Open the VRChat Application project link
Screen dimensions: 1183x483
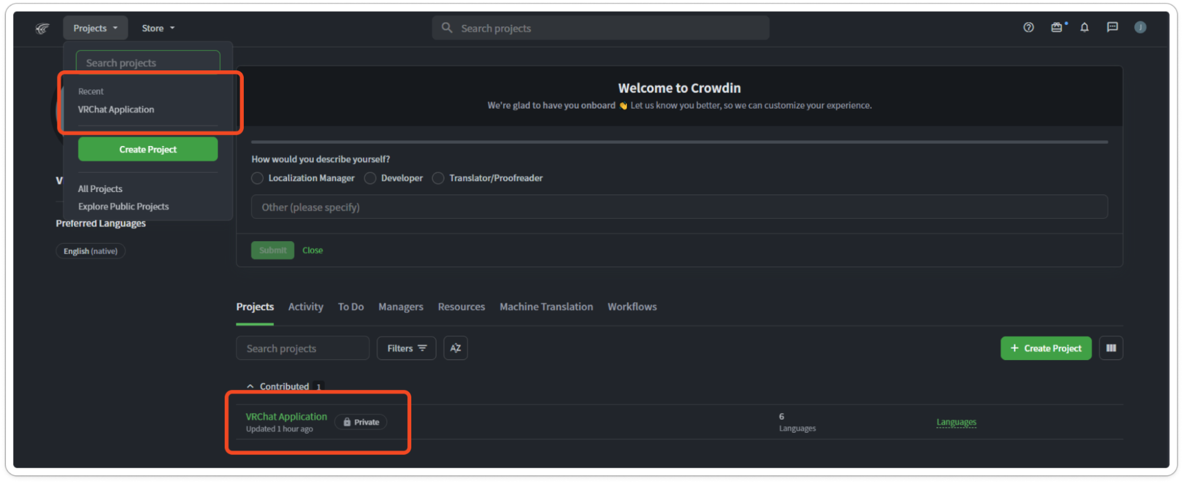pos(286,416)
